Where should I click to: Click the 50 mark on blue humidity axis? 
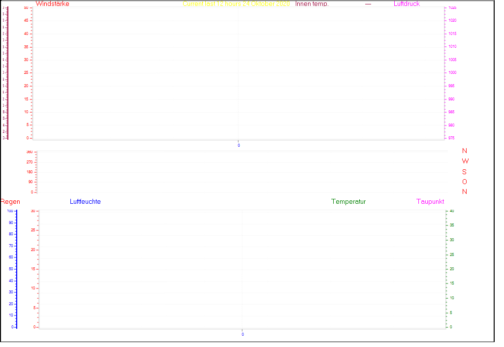tap(10, 269)
